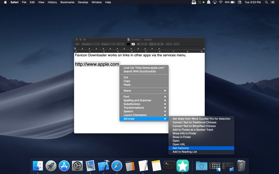The image size is (279, 174).
Task: Select justified text alignment in TextEdit
Action: tap(162, 44)
